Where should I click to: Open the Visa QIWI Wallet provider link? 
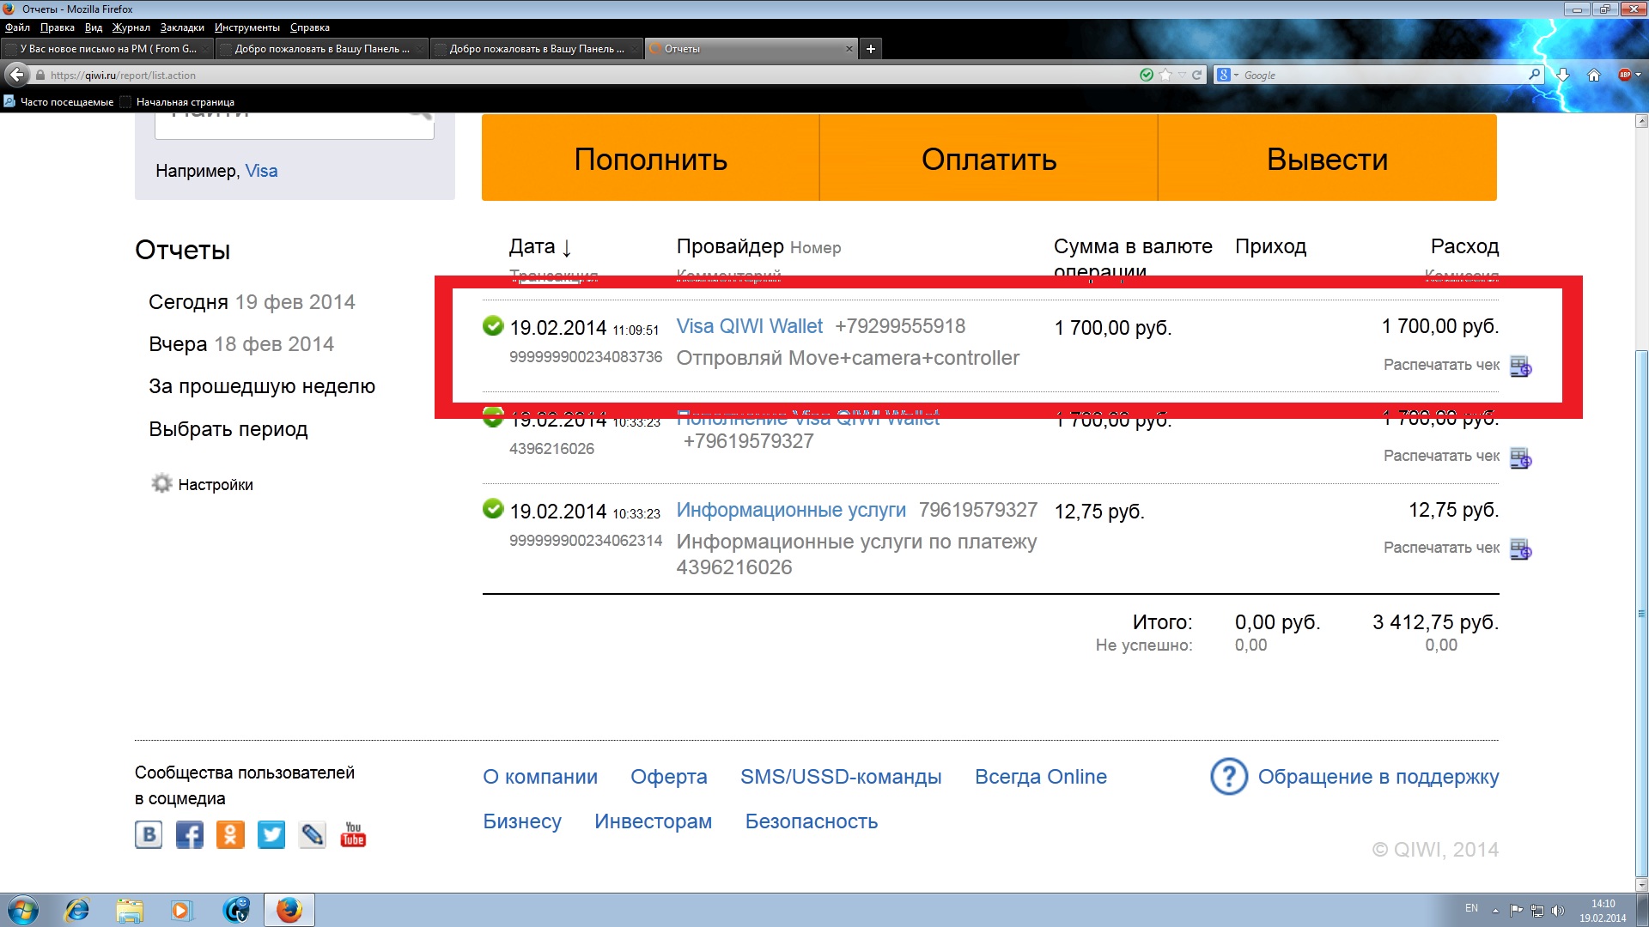coord(749,326)
